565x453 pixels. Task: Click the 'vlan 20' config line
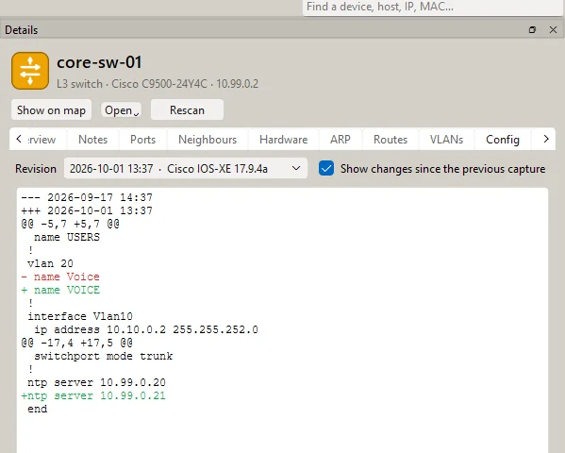point(50,263)
